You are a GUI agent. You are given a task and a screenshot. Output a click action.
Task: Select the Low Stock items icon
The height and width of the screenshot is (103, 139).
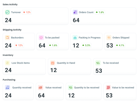point(8,63)
